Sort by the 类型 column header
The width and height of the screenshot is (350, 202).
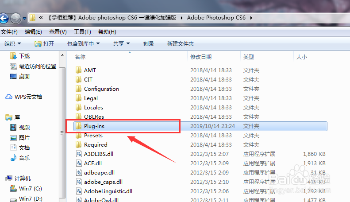click(x=248, y=57)
